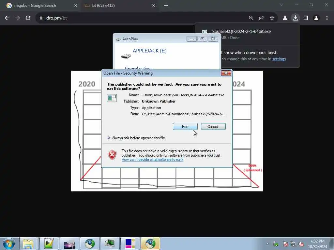
Task: Open the profile avatar icon
Action: point(316,18)
